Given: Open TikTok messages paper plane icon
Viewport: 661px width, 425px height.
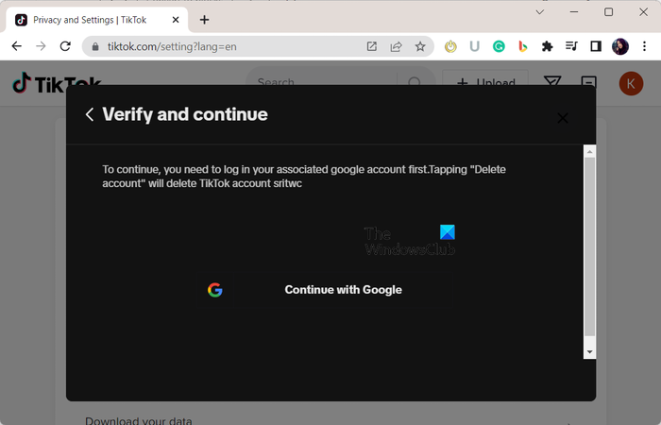Looking at the screenshot, I should 551,82.
